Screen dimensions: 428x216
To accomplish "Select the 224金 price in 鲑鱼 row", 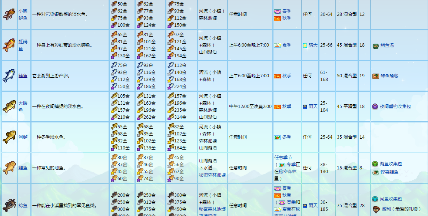I will [180, 86].
